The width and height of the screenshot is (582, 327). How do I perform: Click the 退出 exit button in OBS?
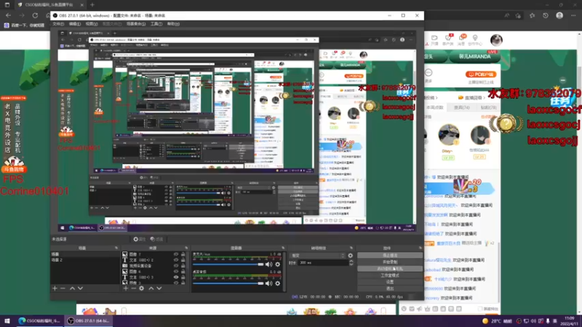click(x=390, y=288)
